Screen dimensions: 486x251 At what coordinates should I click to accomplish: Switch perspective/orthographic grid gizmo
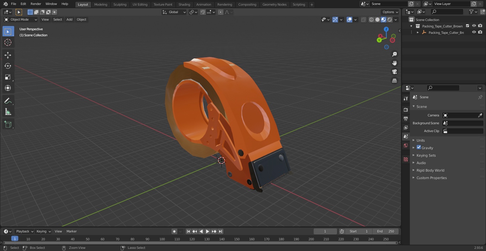click(x=394, y=81)
